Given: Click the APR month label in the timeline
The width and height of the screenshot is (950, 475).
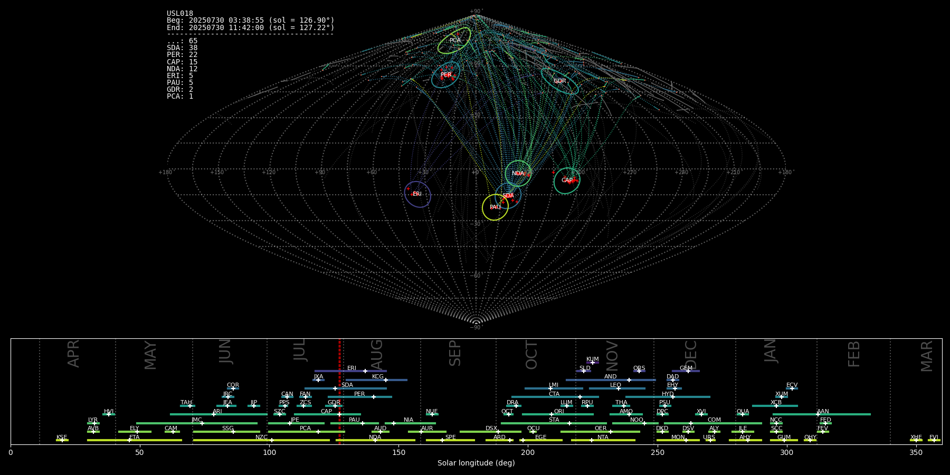Looking at the screenshot, I should pos(73,354).
